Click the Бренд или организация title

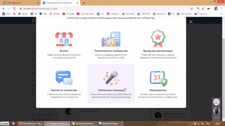(x=158, y=51)
